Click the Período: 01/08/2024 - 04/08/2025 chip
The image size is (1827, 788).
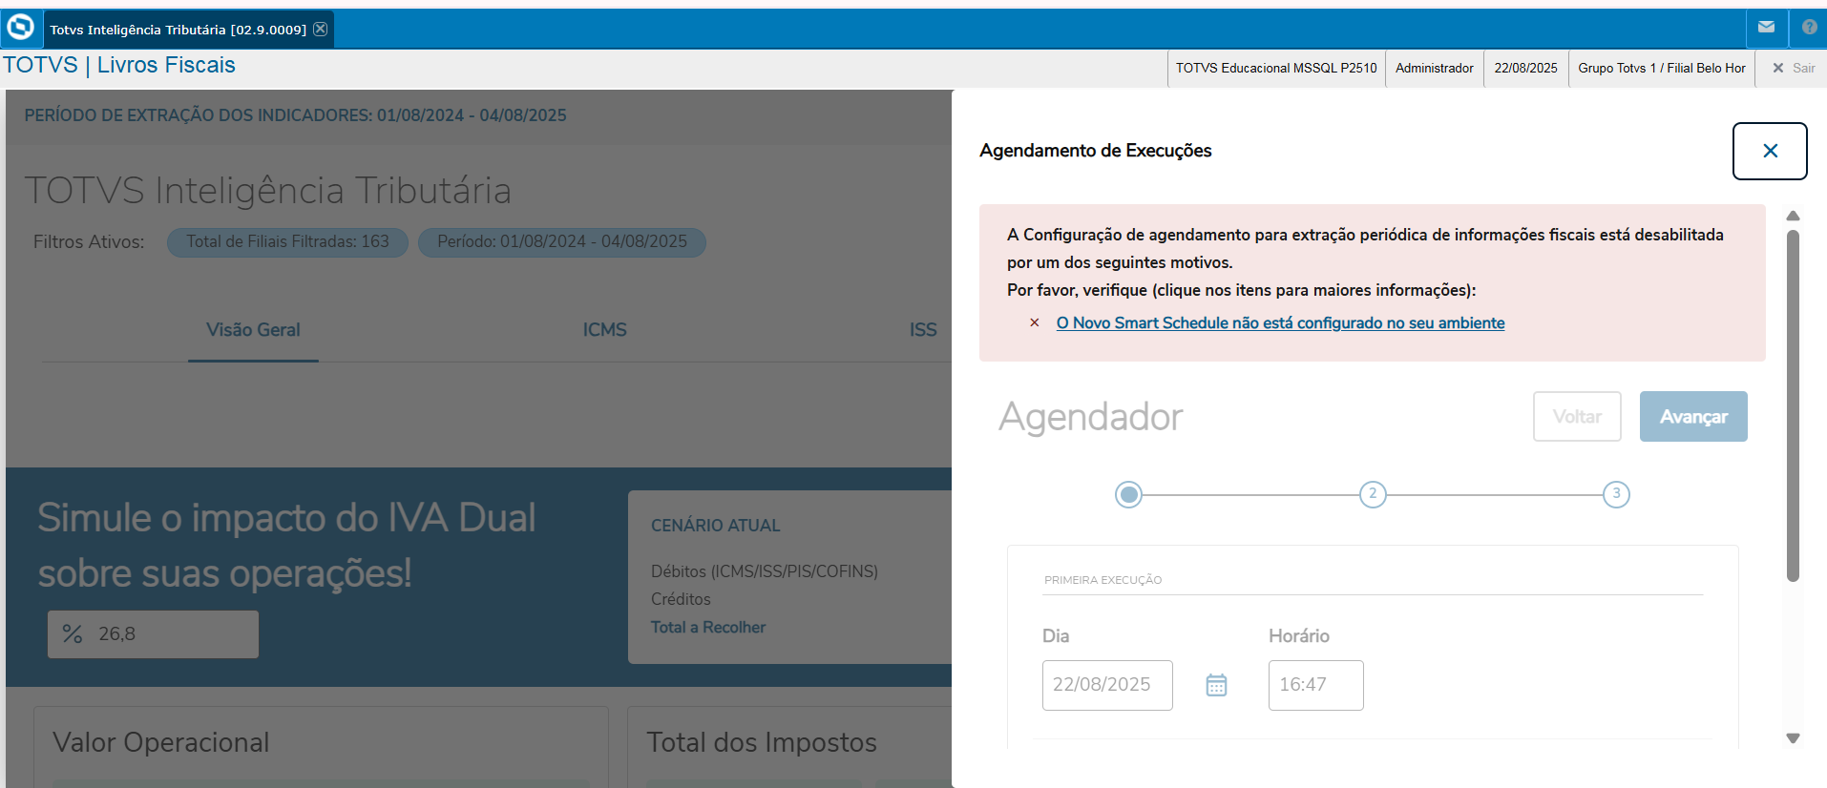(562, 242)
